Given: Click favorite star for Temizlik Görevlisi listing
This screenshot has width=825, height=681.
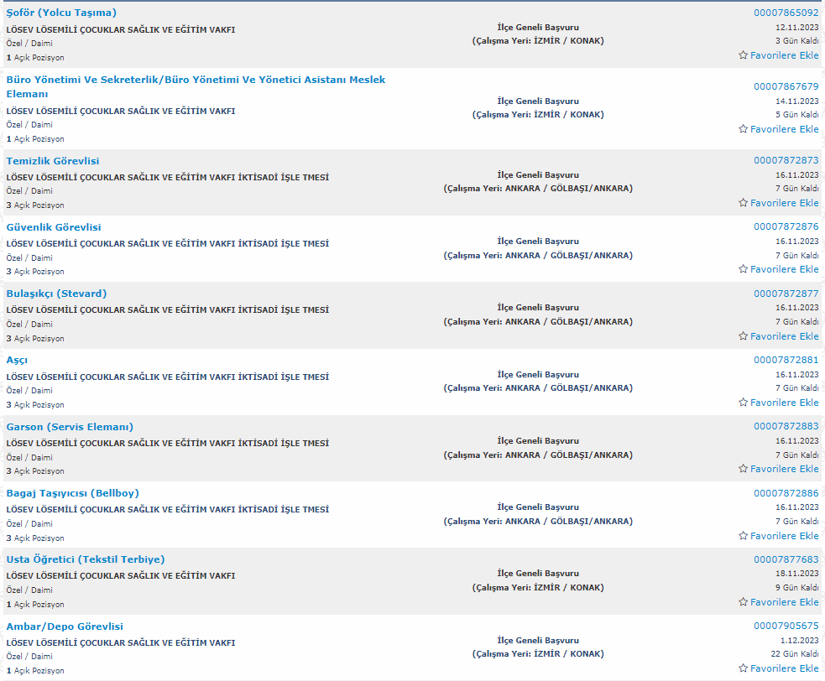Looking at the screenshot, I should pos(743,203).
